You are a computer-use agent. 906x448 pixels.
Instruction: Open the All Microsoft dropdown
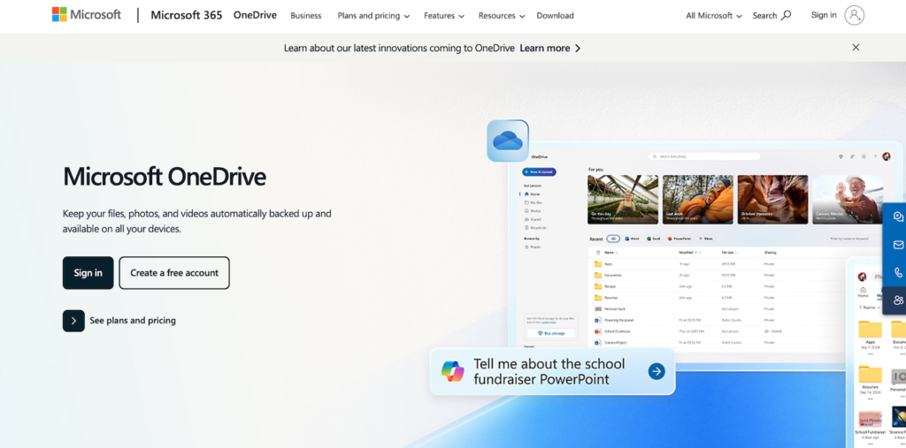714,16
